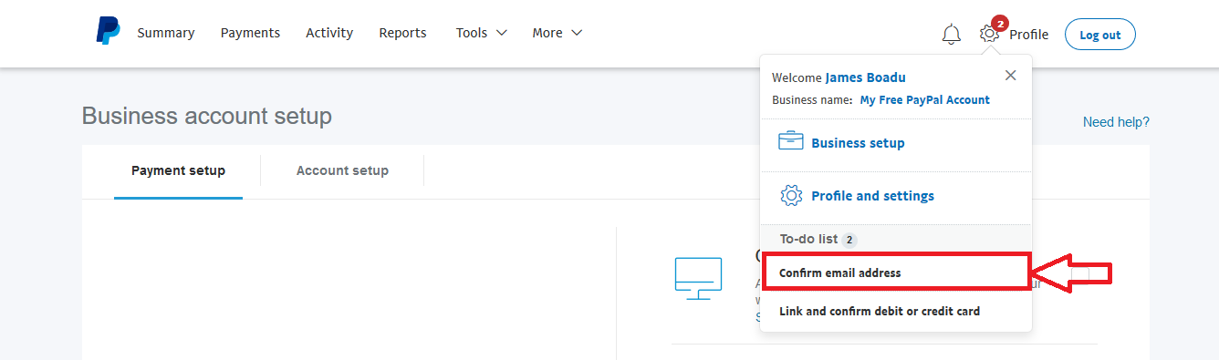Click the To-do list count badge
Screen dimensions: 1219x360
[x=849, y=240]
